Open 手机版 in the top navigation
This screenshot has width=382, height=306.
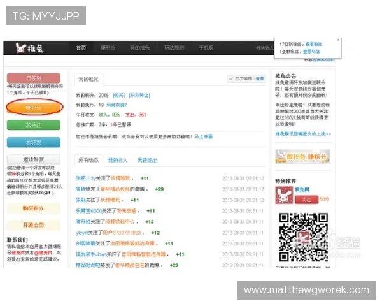[206, 48]
